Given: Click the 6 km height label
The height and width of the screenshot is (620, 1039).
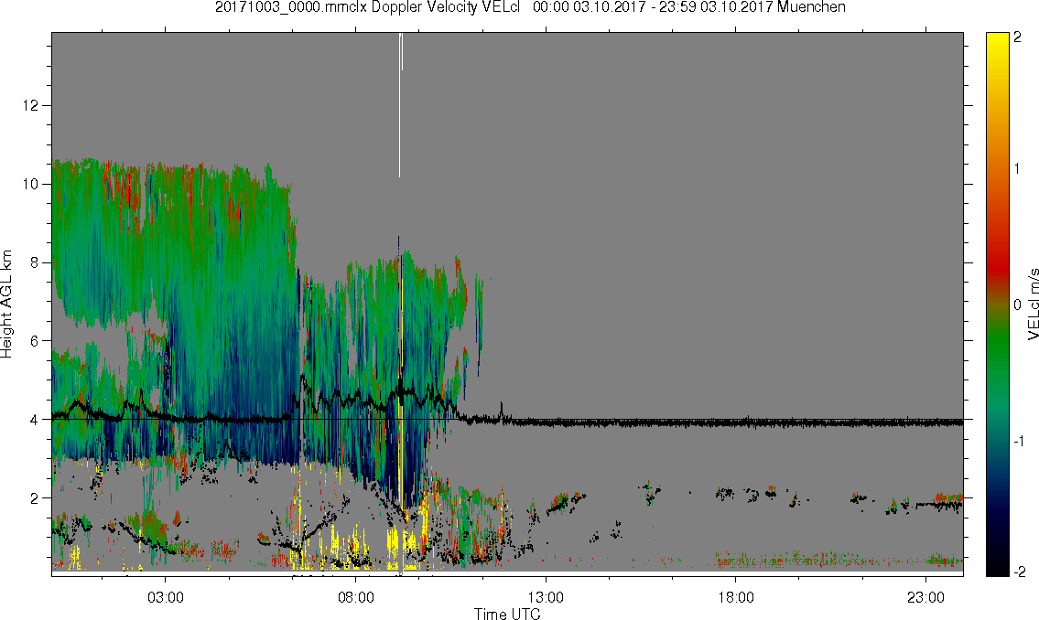Looking at the screenshot, I should coord(35,341).
